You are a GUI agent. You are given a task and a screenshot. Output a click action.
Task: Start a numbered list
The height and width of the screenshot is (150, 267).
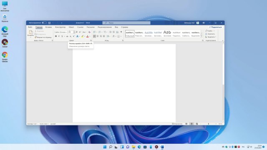tap(99, 32)
